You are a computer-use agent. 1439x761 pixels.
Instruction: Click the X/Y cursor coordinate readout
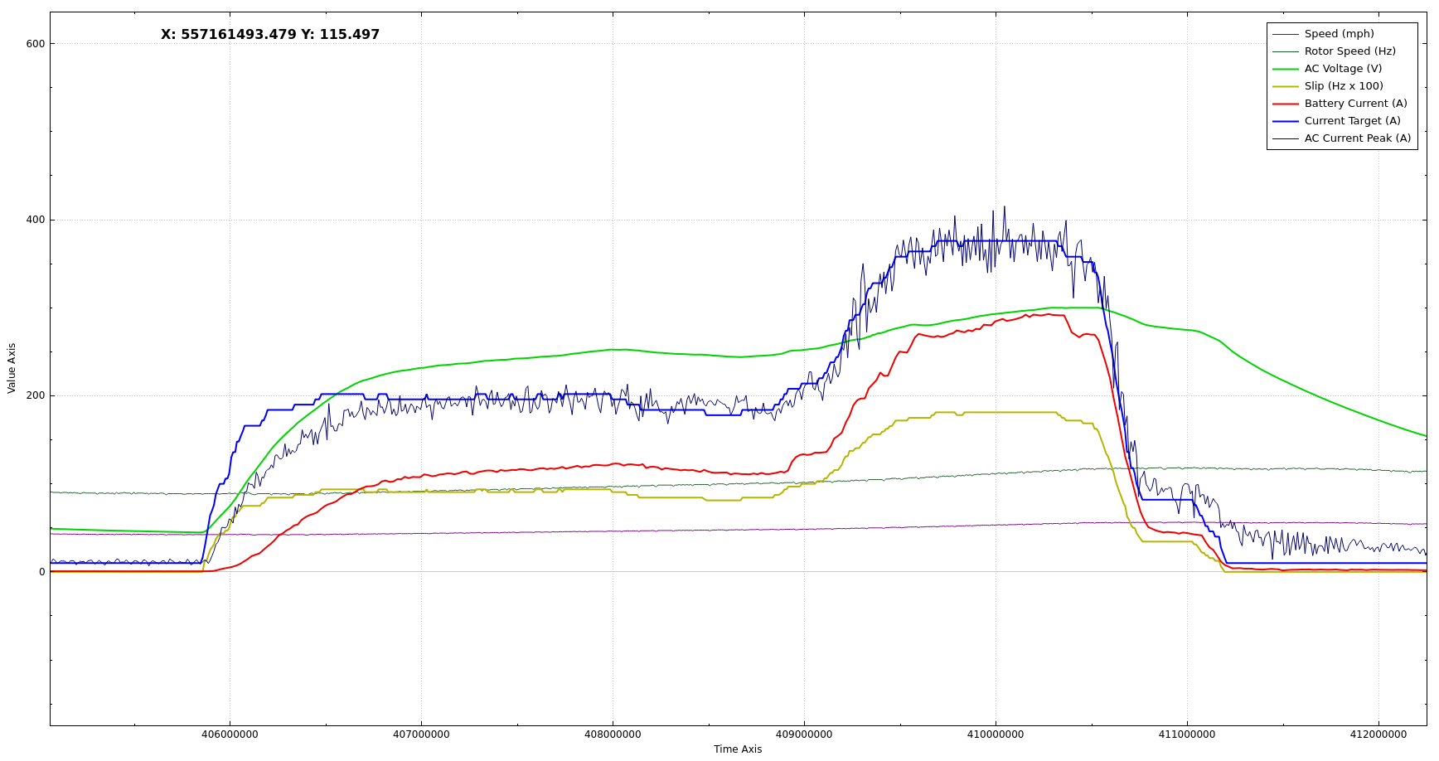click(270, 35)
